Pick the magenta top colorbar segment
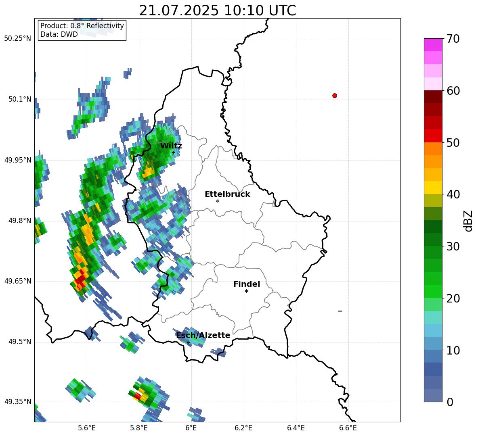 (x=433, y=45)
